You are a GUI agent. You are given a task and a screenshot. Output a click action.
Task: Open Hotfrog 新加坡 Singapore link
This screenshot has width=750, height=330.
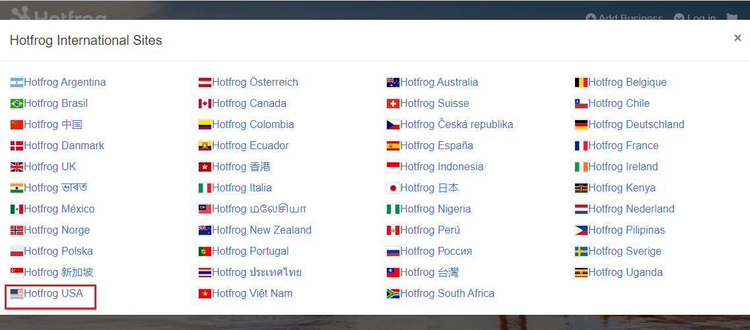click(x=58, y=272)
